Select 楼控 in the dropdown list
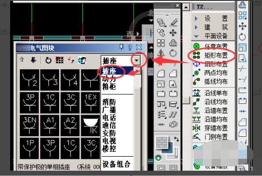The image size is (262, 176). click(x=109, y=149)
